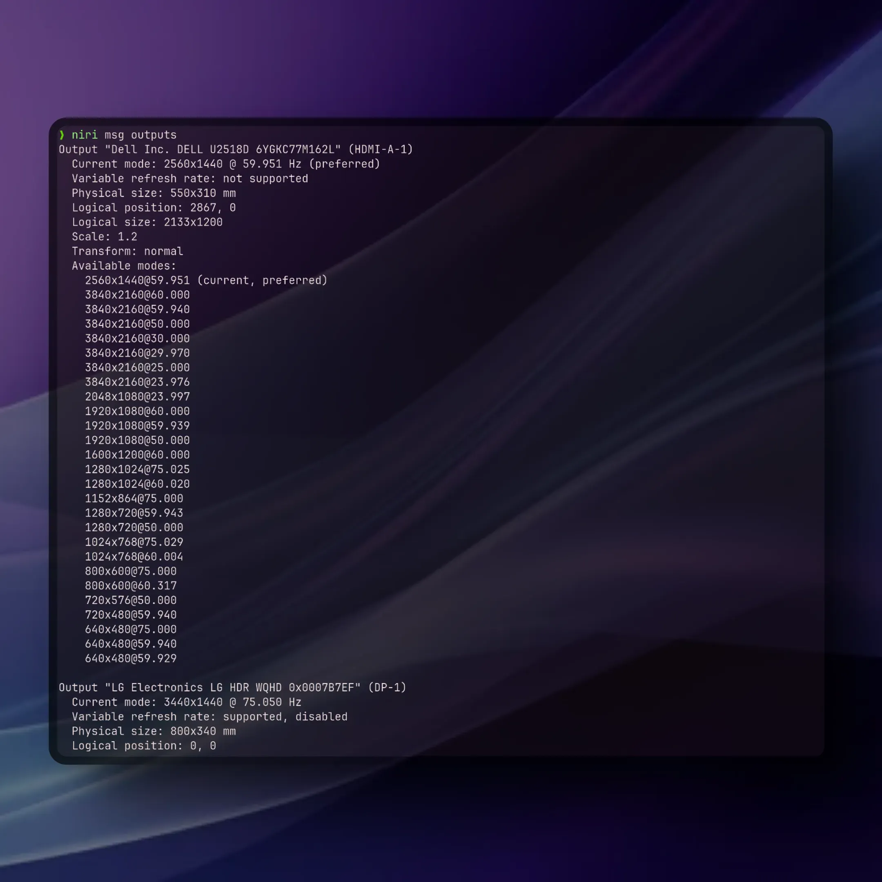
Task: Click mode '3840x2160@30.000'
Action: 138,339
